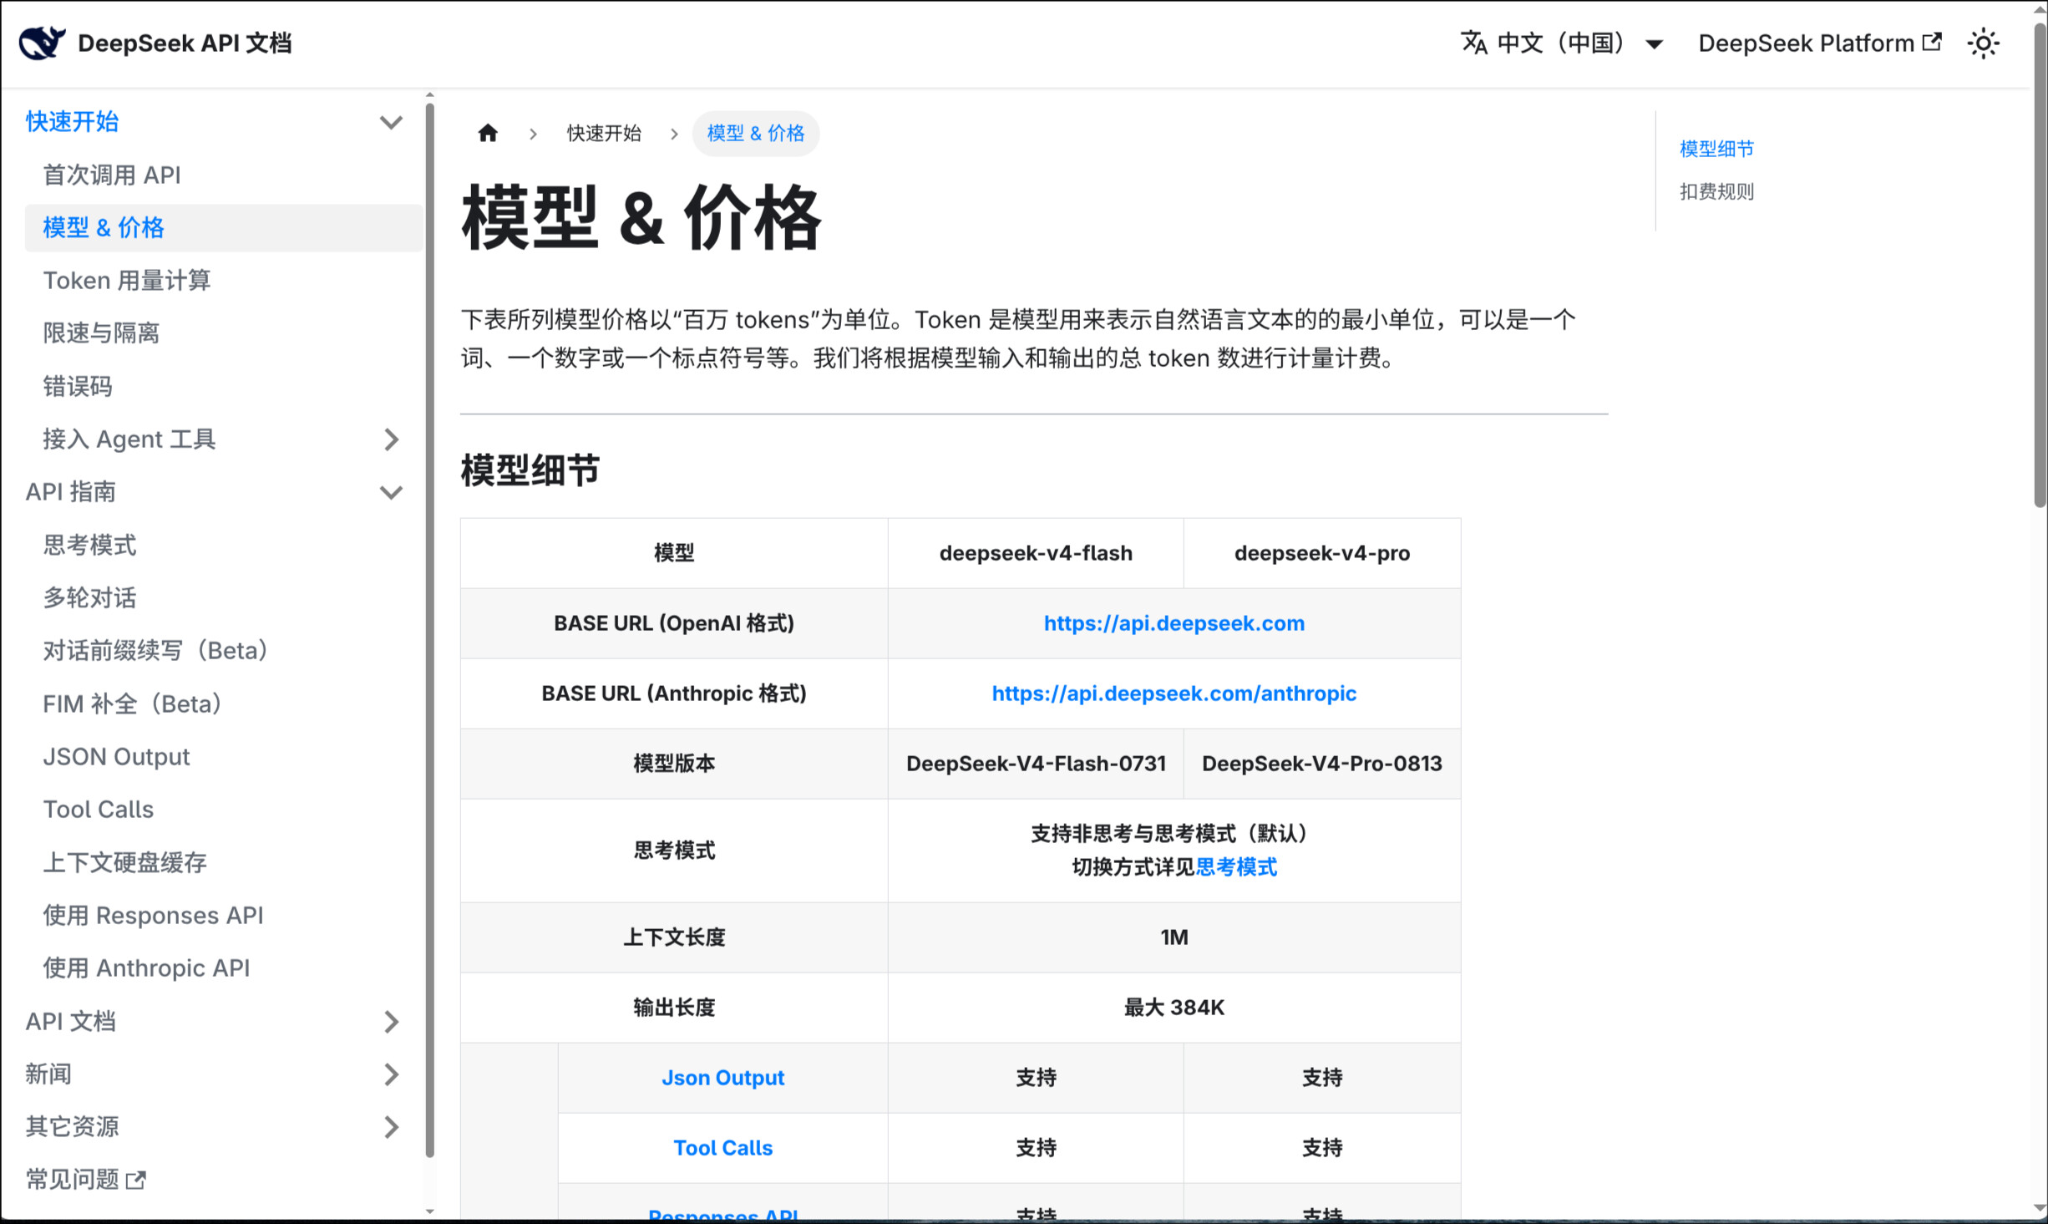Expand the 新闻 sidebar section
Screen dimensions: 2048x1224
click(391, 1074)
